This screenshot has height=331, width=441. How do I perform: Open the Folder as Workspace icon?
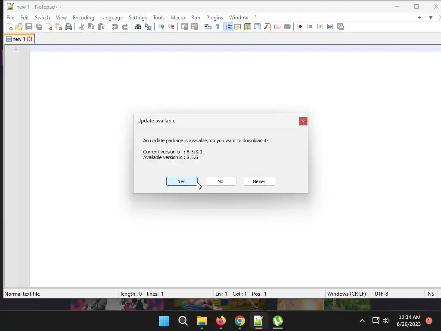(277, 27)
